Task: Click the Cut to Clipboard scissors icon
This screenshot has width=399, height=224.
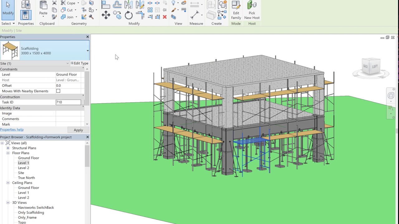Action: 55,3
